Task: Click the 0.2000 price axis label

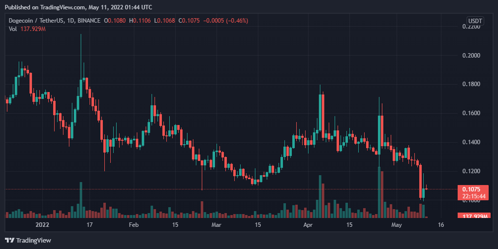Action: pos(471,55)
